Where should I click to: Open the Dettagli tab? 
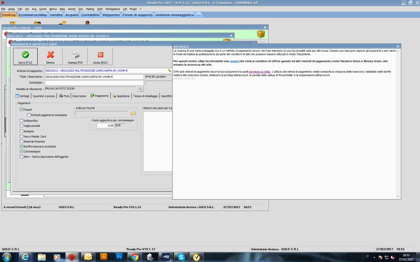tap(22, 96)
